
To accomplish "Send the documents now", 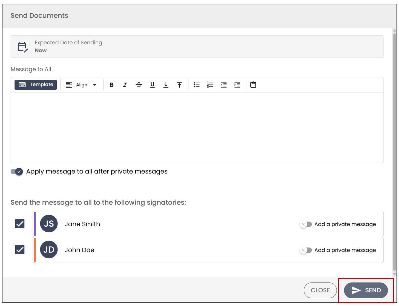I will 366,290.
